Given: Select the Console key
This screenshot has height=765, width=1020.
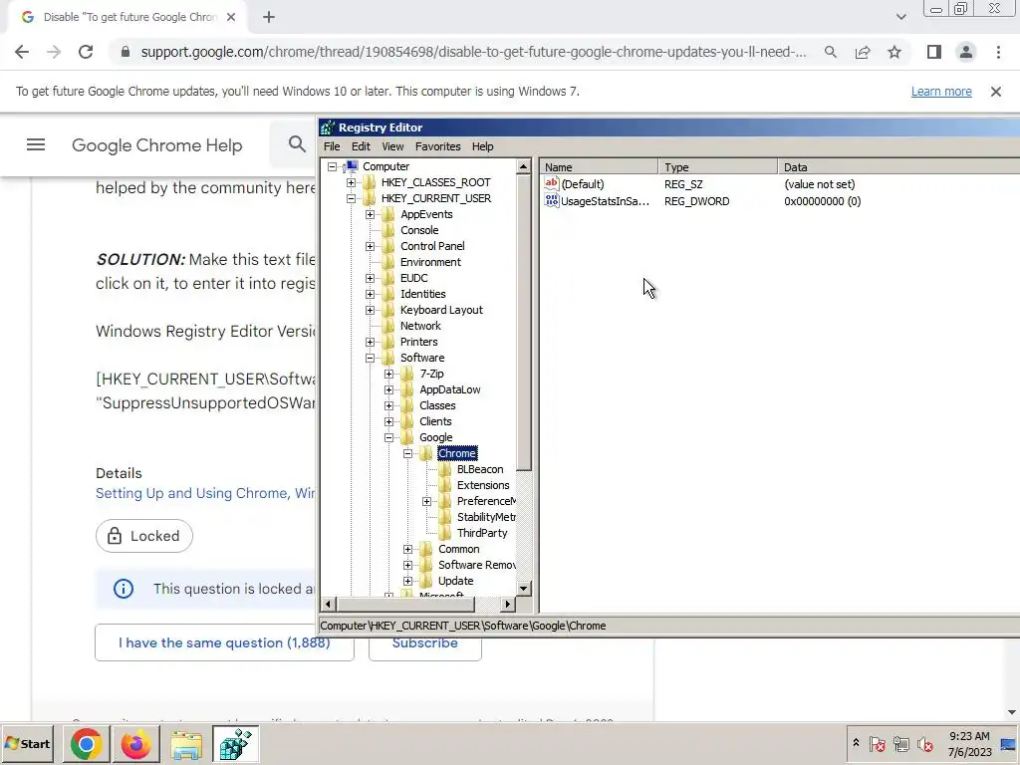Looking at the screenshot, I should pos(419,230).
